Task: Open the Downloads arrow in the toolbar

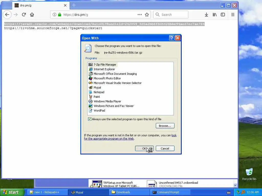Action: click(206, 15)
